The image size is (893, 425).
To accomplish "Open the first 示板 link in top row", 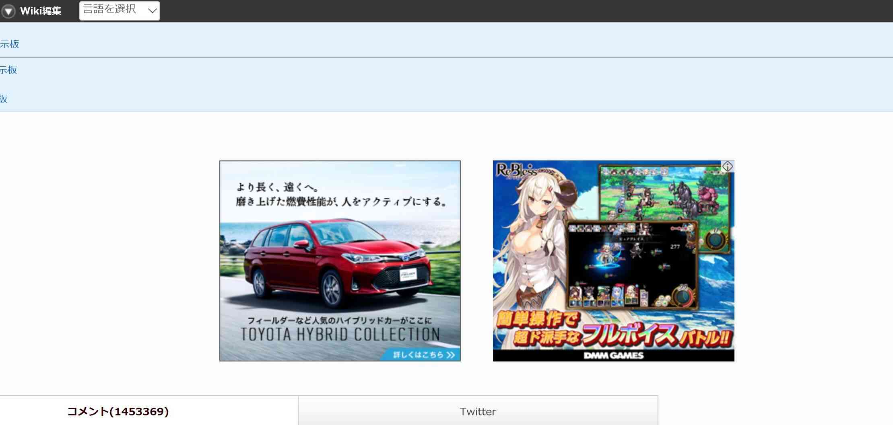I will 10,44.
